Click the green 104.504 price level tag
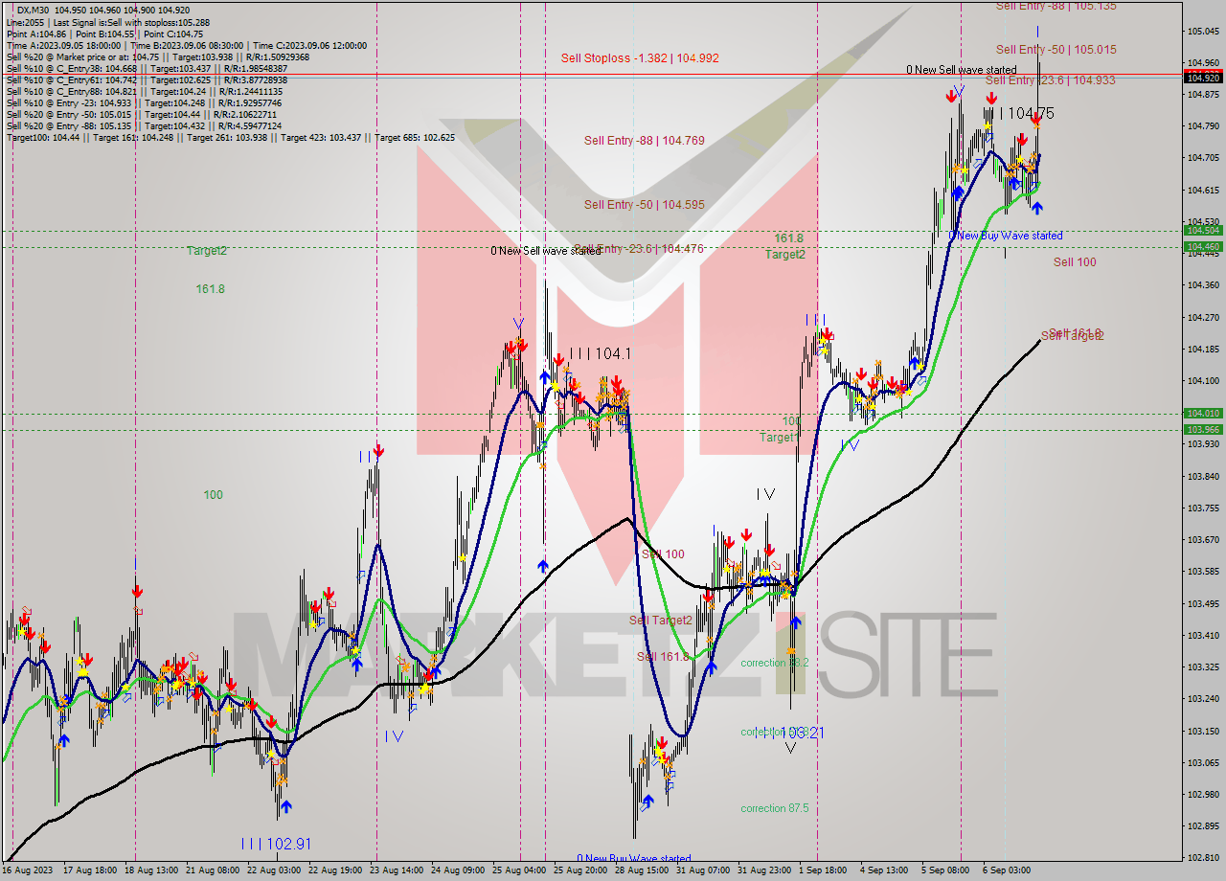The image size is (1226, 881). [1204, 230]
